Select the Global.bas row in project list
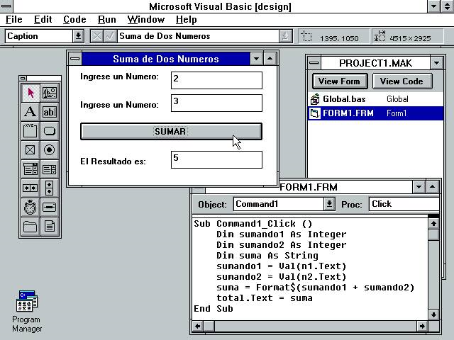The height and width of the screenshot is (340, 454). (375, 99)
